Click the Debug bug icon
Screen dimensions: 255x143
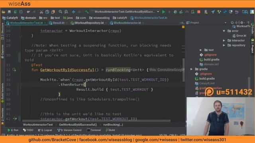[175, 12]
